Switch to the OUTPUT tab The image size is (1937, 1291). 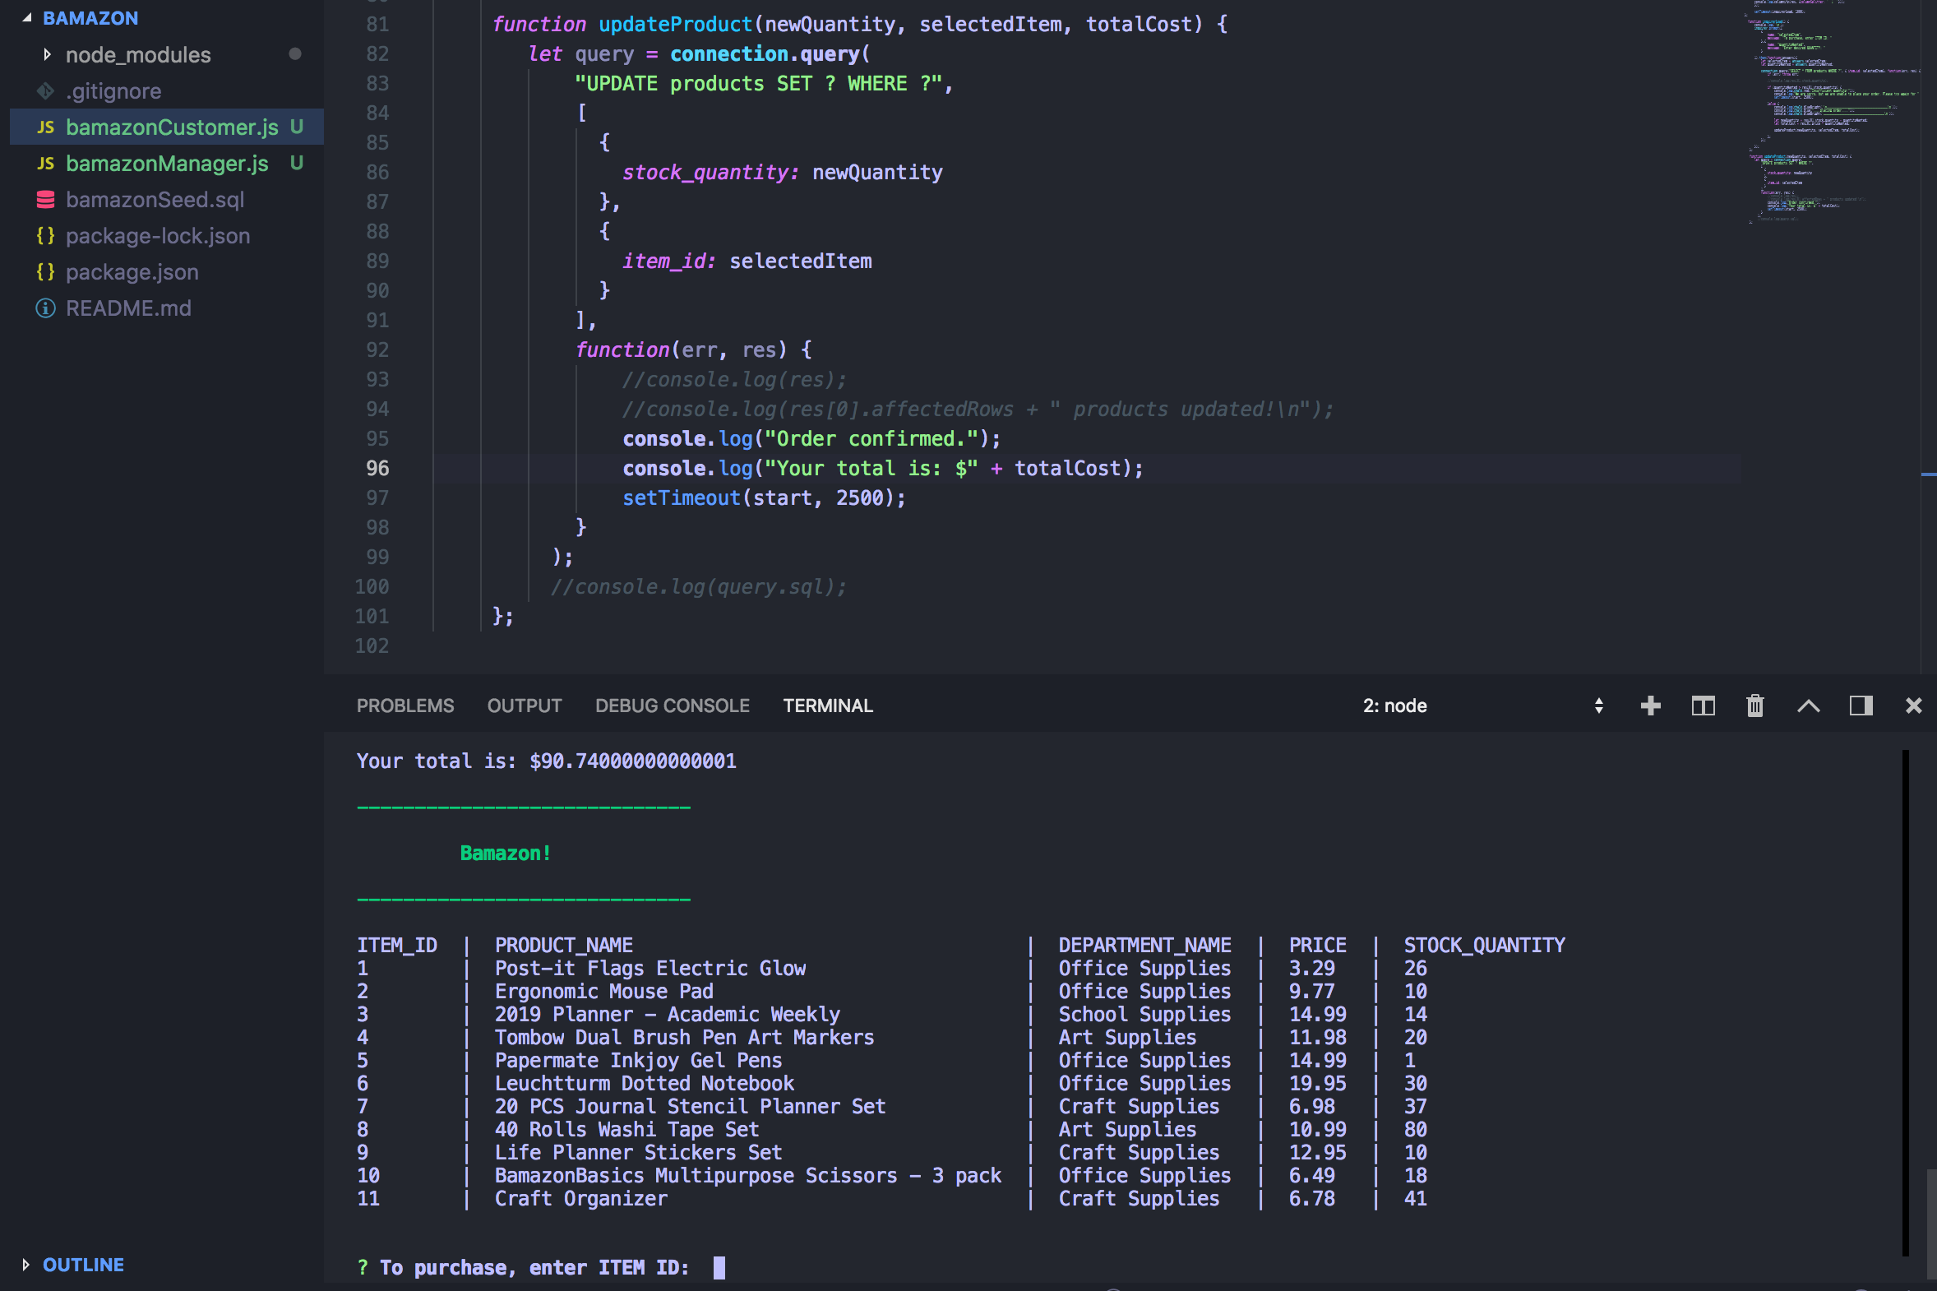click(525, 706)
